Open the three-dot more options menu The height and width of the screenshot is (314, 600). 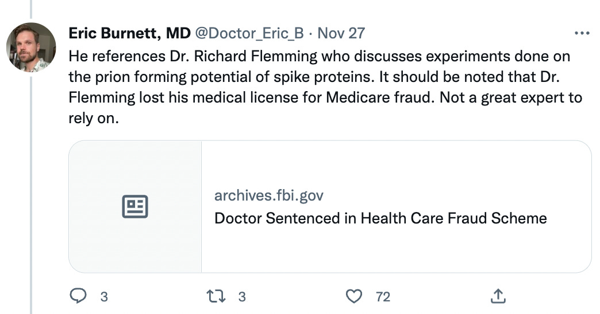[582, 33]
